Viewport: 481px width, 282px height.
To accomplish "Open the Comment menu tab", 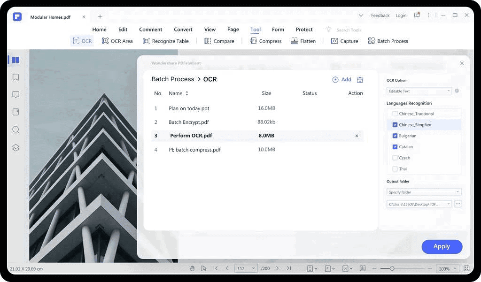I will click(151, 30).
